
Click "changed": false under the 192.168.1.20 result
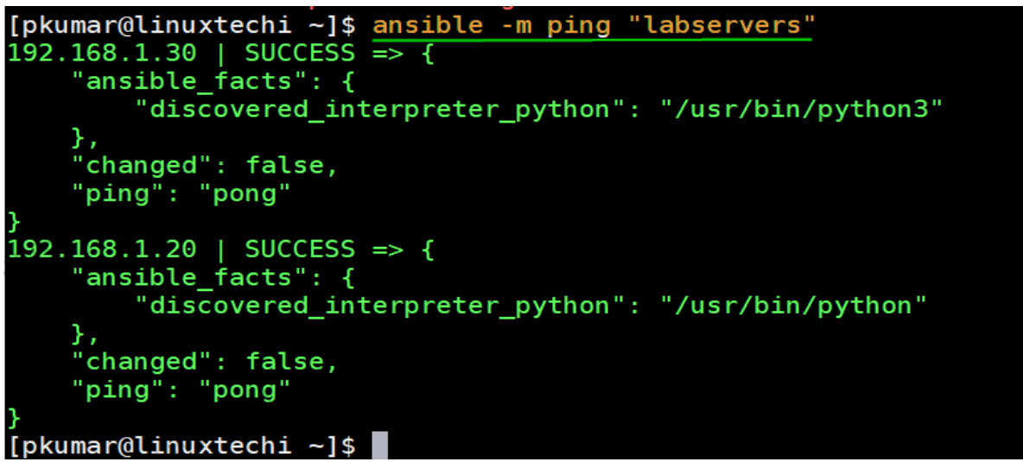(x=204, y=361)
